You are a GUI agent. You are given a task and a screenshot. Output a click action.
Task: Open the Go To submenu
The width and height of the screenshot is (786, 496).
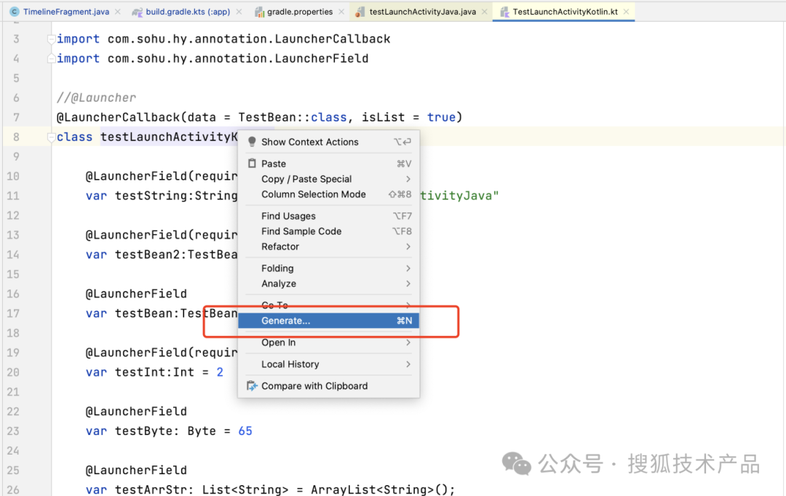[329, 305]
